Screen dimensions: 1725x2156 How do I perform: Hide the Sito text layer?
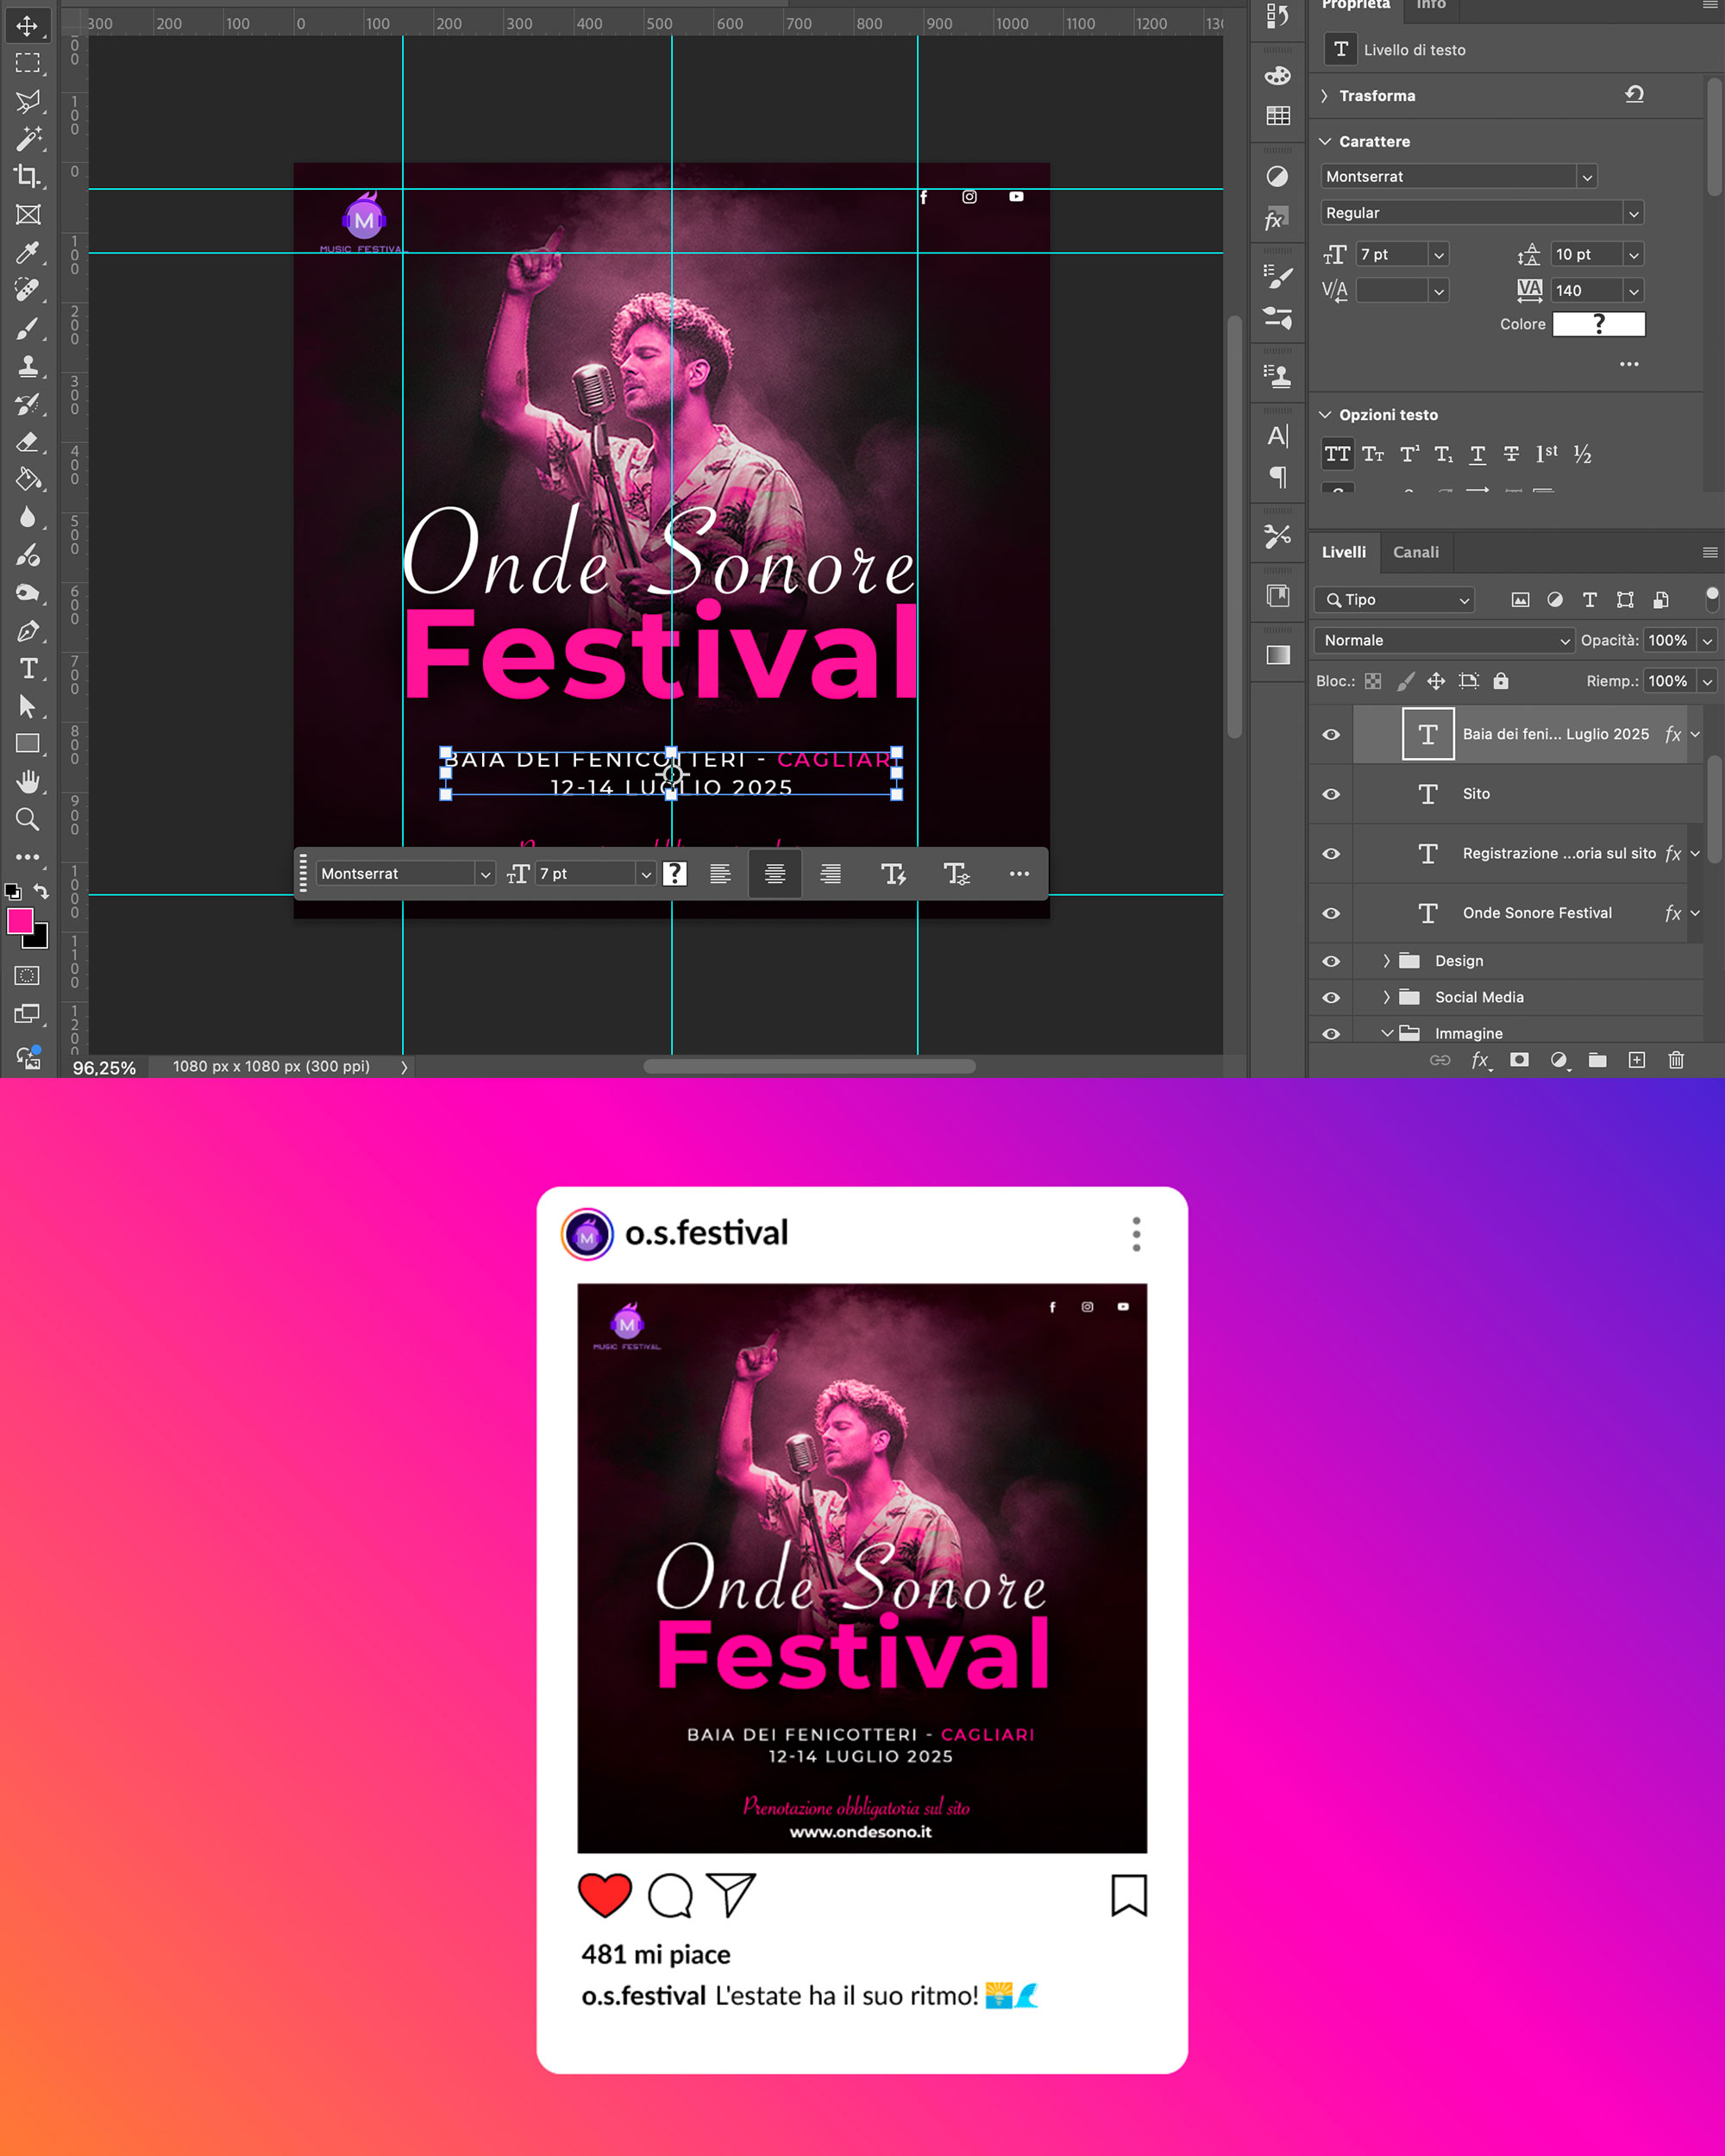pos(1331,794)
